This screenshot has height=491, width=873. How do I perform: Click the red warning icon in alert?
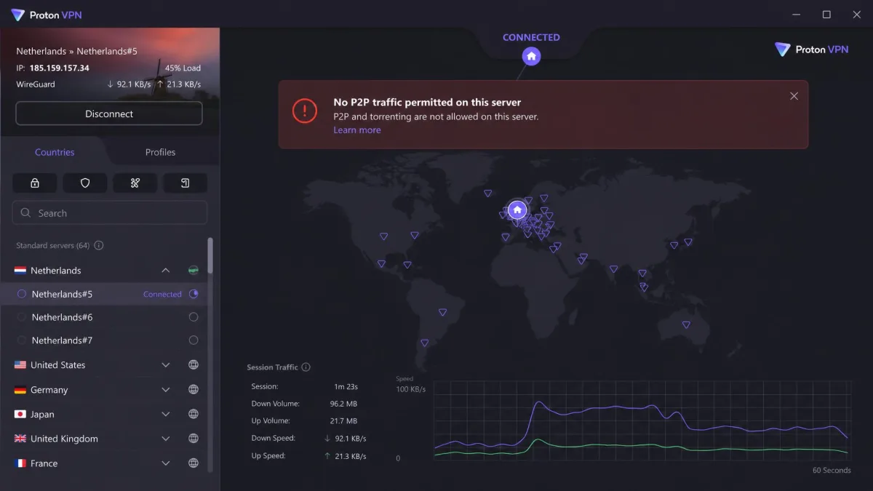[x=305, y=111]
